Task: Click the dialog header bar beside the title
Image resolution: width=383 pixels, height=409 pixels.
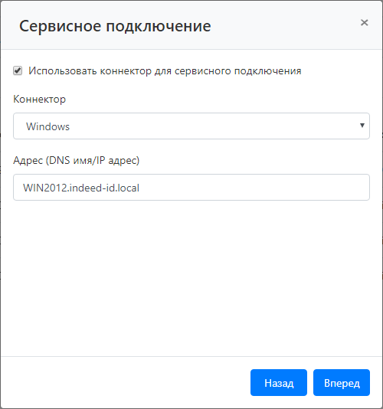Action: pyautogui.click(x=284, y=26)
